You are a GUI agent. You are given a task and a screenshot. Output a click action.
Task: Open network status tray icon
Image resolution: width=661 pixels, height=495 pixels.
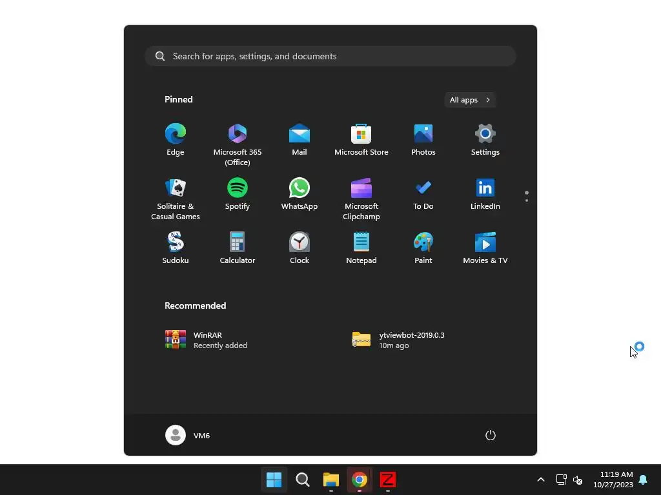[x=561, y=480]
